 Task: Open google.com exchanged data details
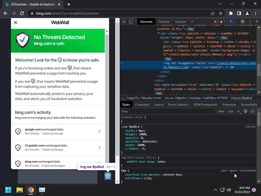click(58, 131)
